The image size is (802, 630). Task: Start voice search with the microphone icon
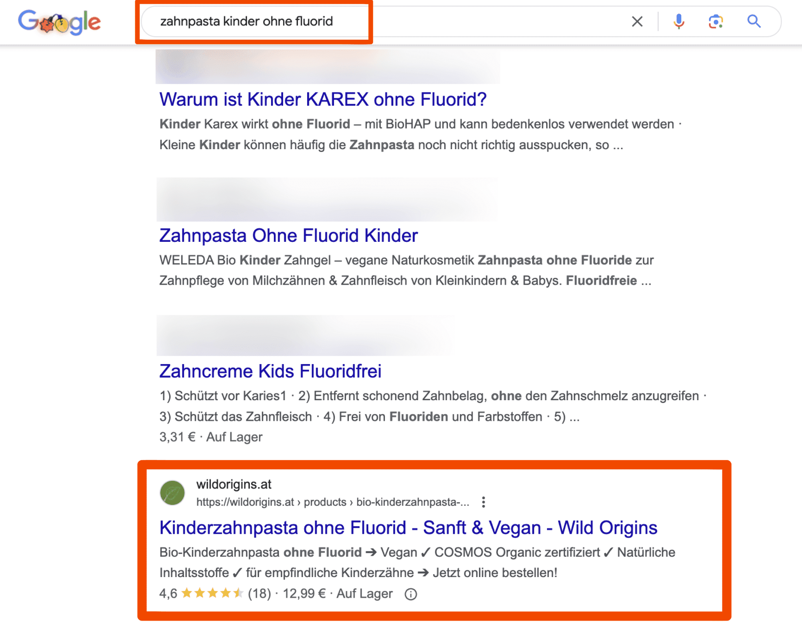678,21
